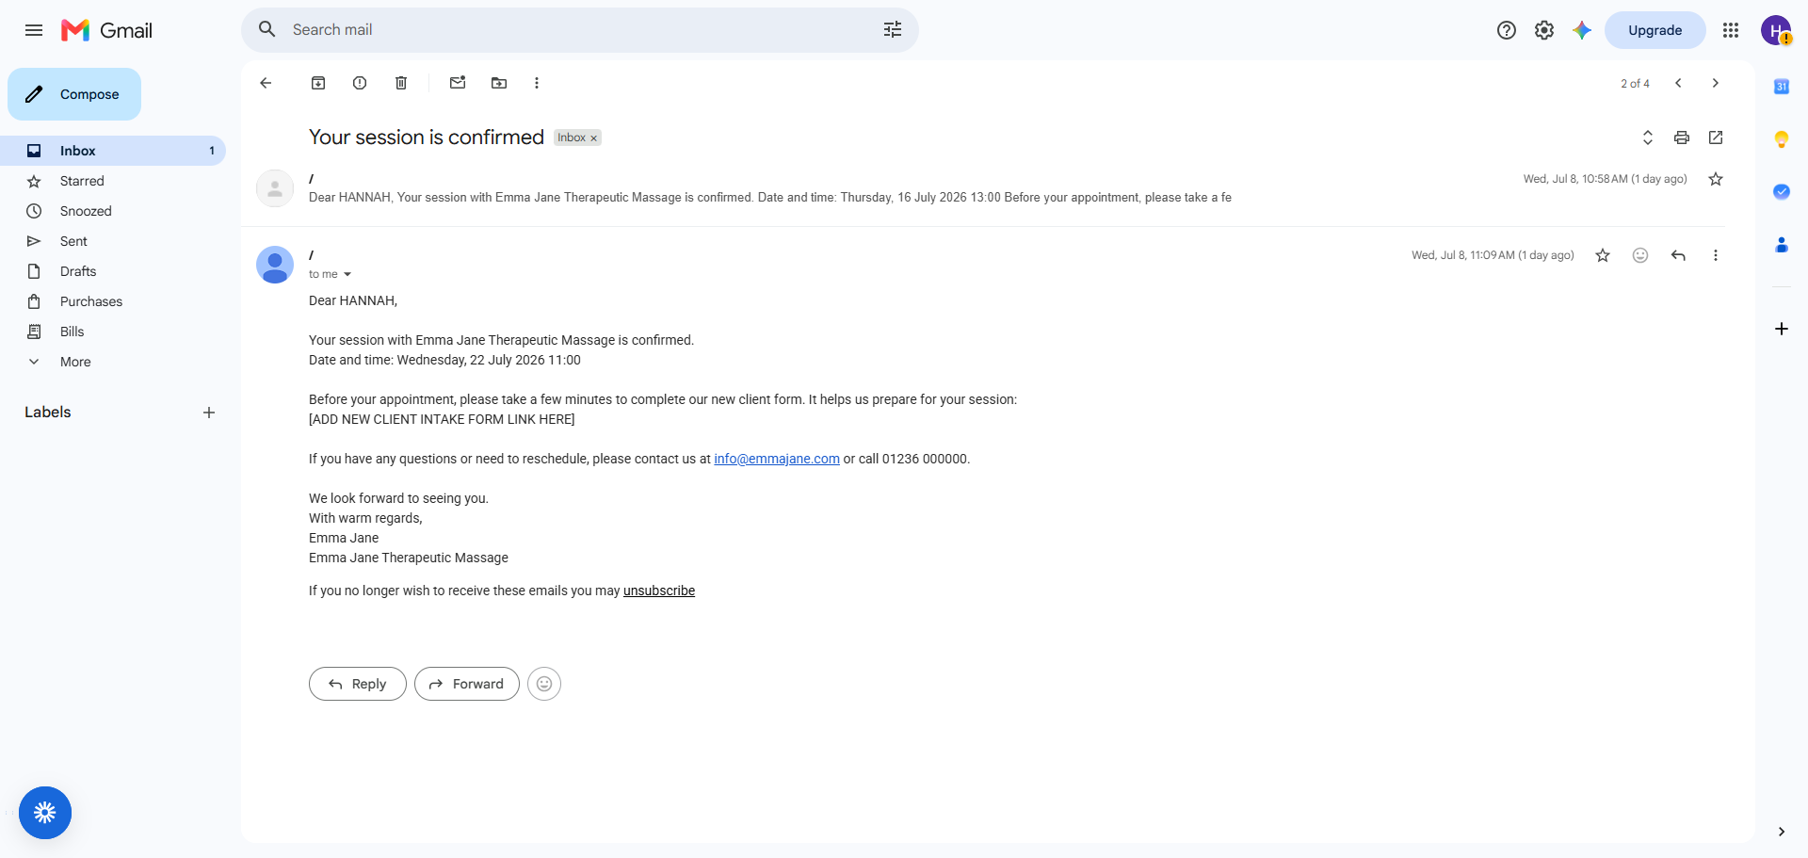Open the Inbox folder
Screen dimensions: 1808x858
(113, 151)
